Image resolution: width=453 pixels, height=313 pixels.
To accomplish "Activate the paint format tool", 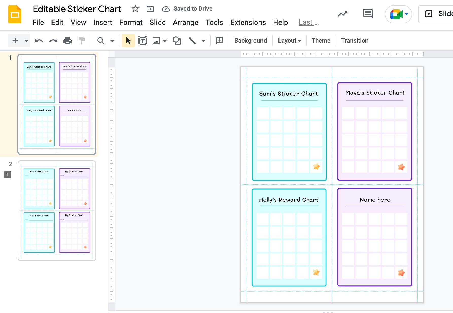I will click(x=81, y=41).
